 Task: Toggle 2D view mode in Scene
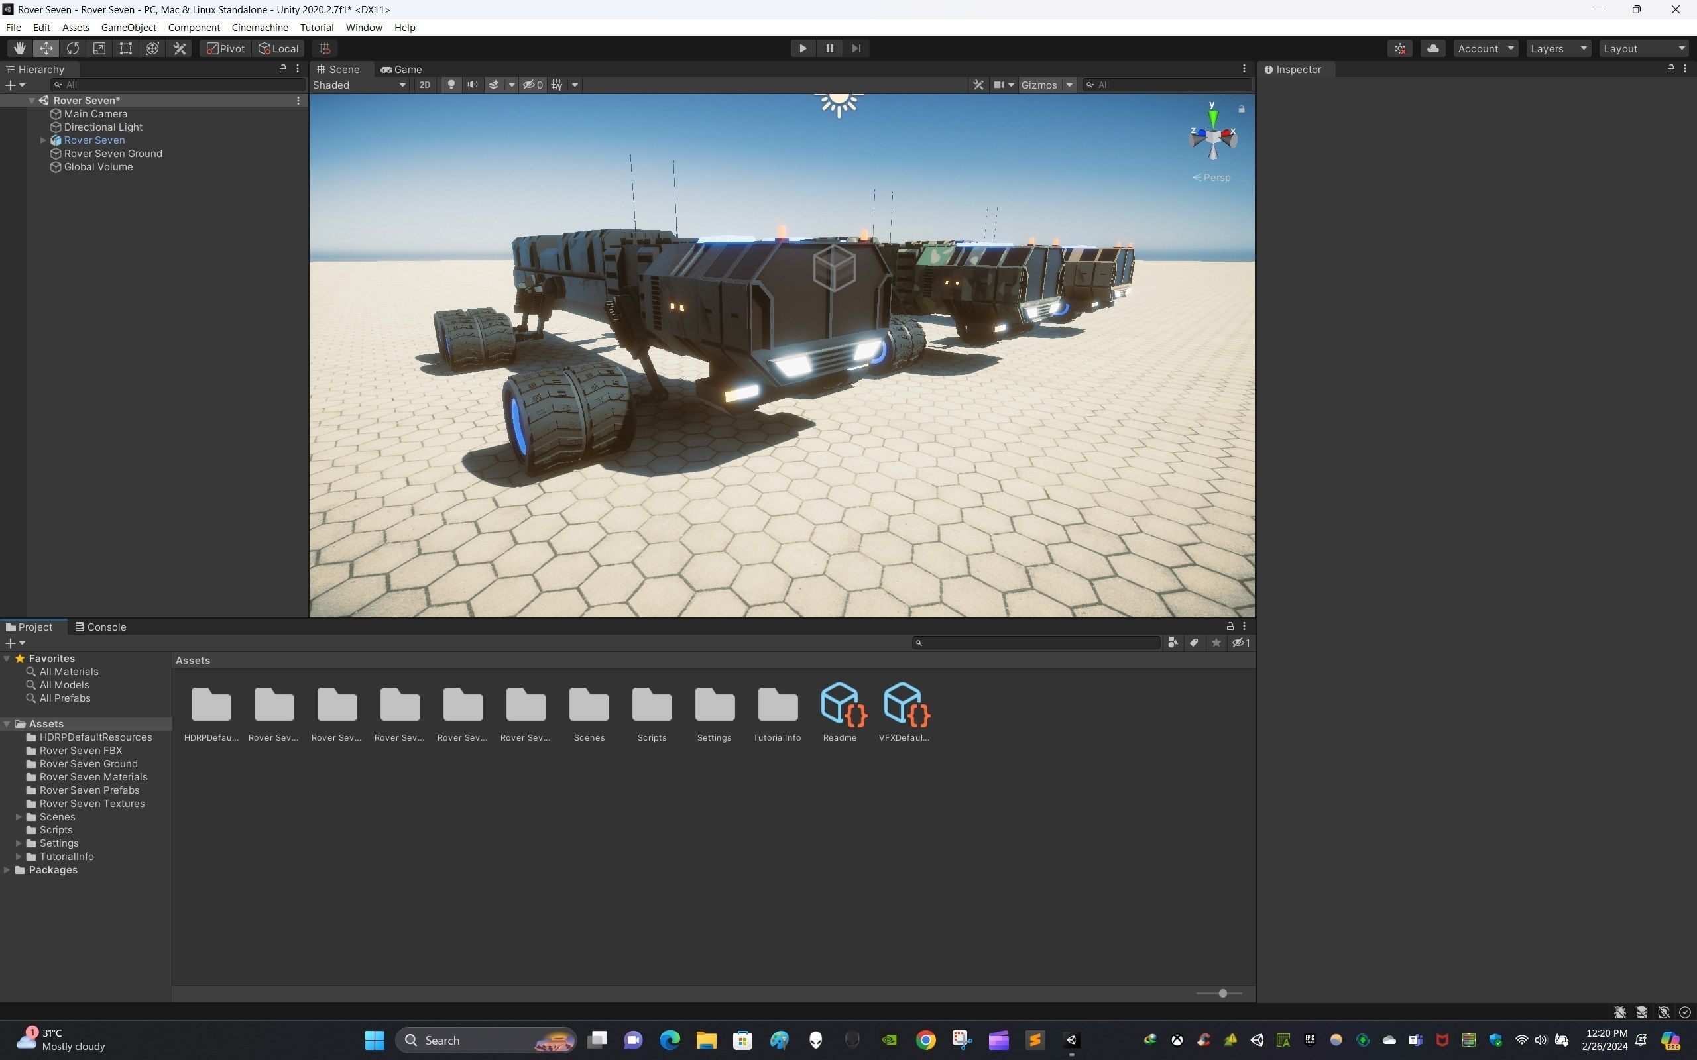pos(424,85)
